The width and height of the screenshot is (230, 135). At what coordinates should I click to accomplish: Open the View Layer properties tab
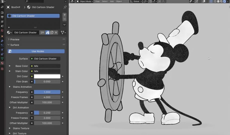(2, 22)
